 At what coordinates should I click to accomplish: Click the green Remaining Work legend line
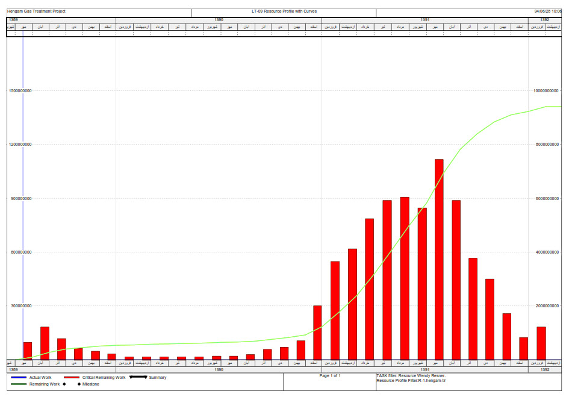19,384
